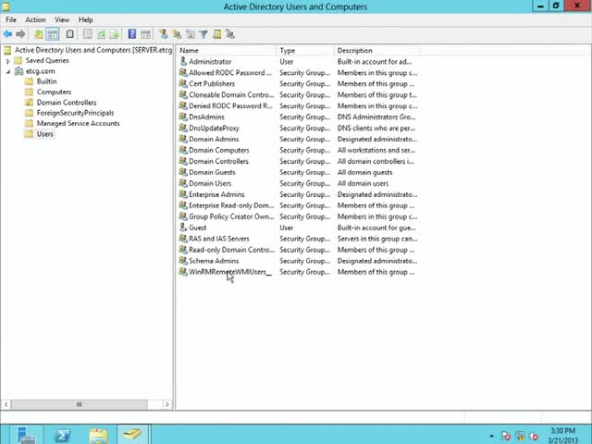Viewport: 592px width, 444px height.
Task: Select the Domain Guests group
Action: click(212, 172)
